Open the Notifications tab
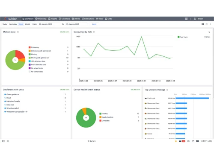 (88, 19)
